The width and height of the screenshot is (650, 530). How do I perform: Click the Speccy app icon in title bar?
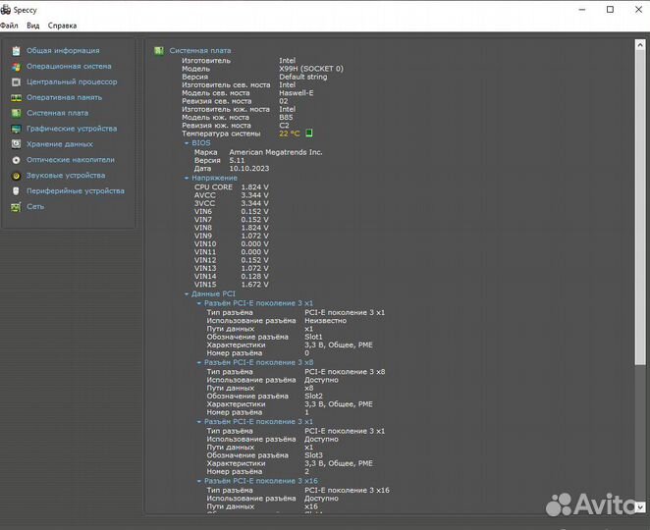tap(5, 10)
